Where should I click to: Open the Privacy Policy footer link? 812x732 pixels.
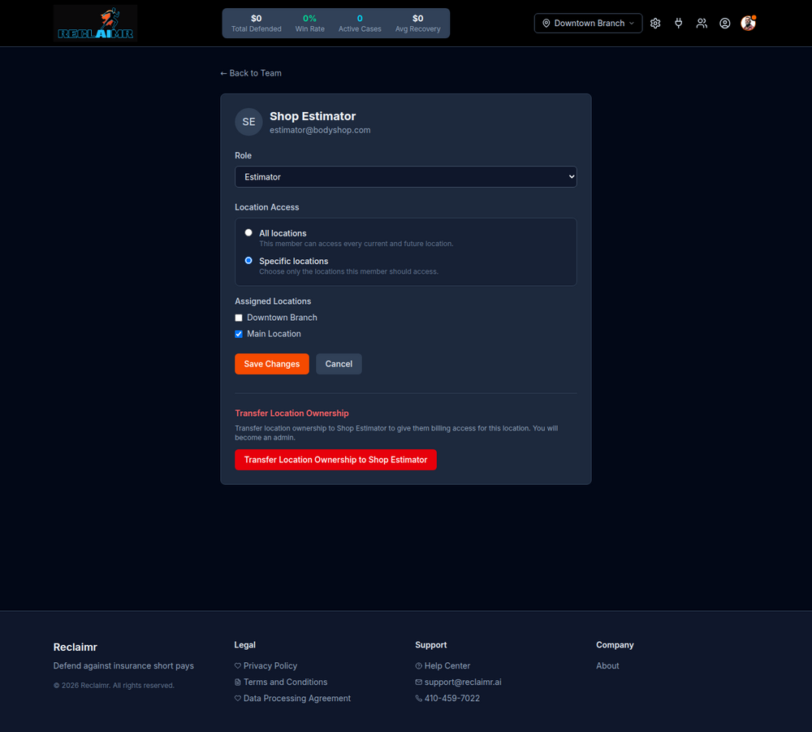coord(266,665)
